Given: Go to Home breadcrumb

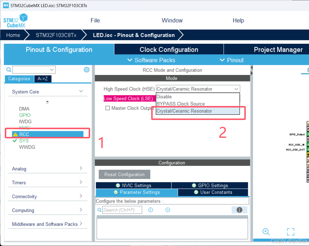Looking at the screenshot, I should [13, 35].
